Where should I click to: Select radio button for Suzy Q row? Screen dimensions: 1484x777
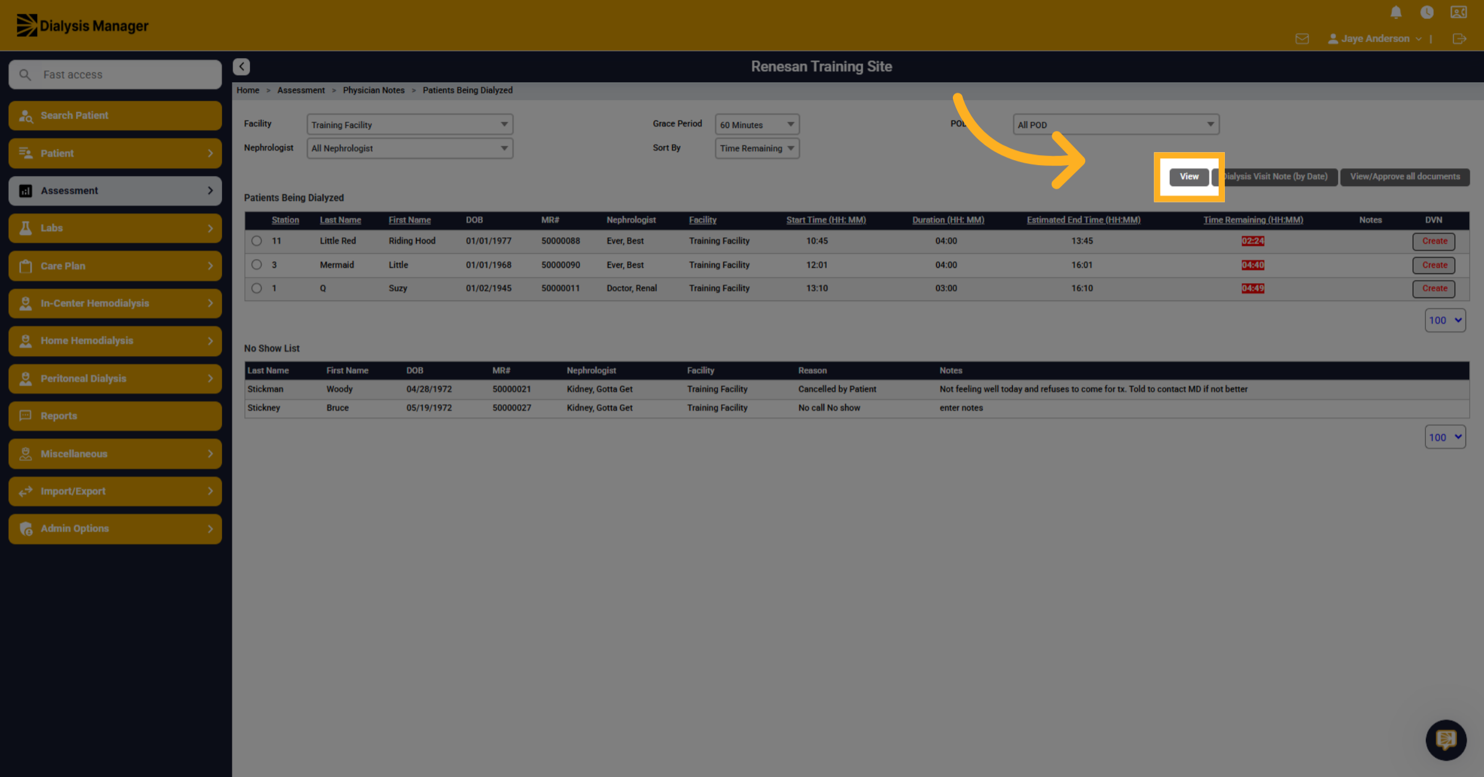pos(257,288)
